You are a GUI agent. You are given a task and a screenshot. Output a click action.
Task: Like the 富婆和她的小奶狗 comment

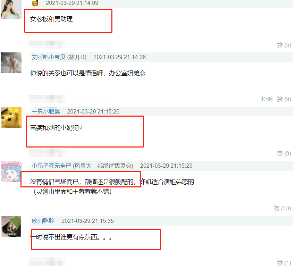(284, 153)
